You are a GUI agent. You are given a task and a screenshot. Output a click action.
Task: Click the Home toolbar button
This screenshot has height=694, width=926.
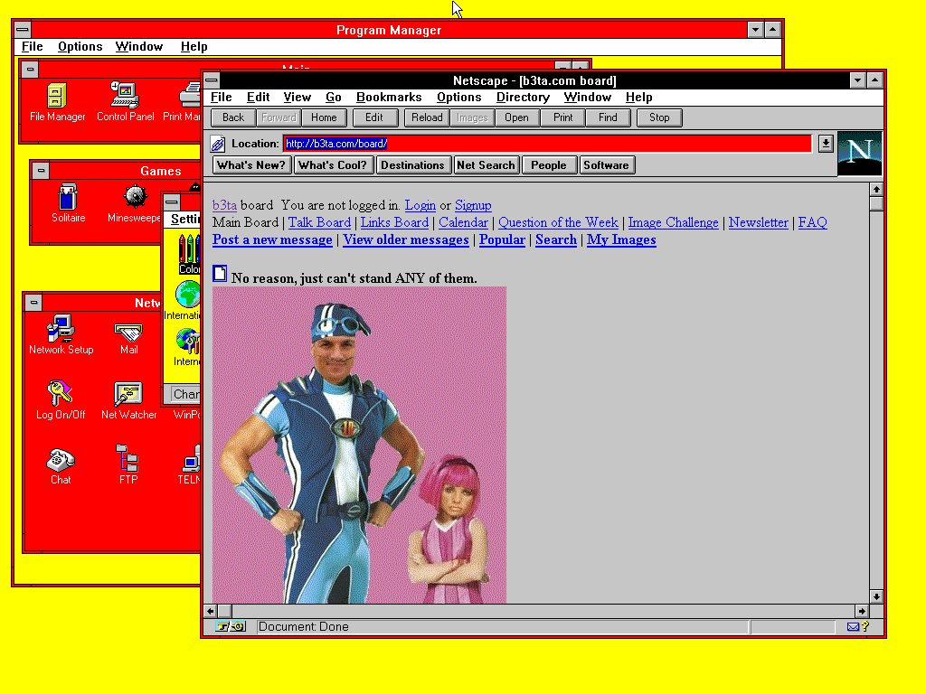324,117
